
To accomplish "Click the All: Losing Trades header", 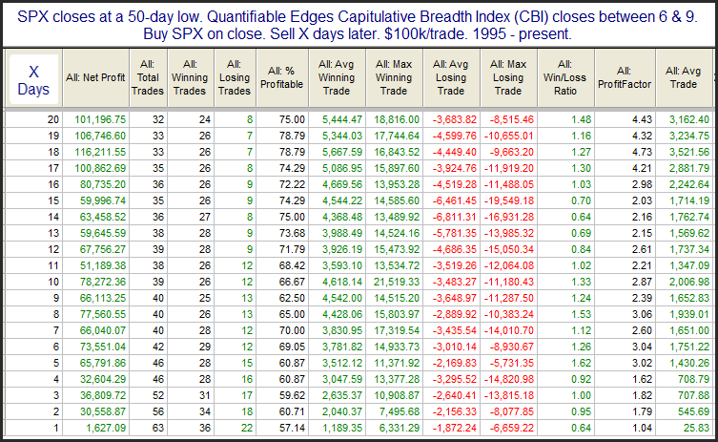I will click(234, 78).
